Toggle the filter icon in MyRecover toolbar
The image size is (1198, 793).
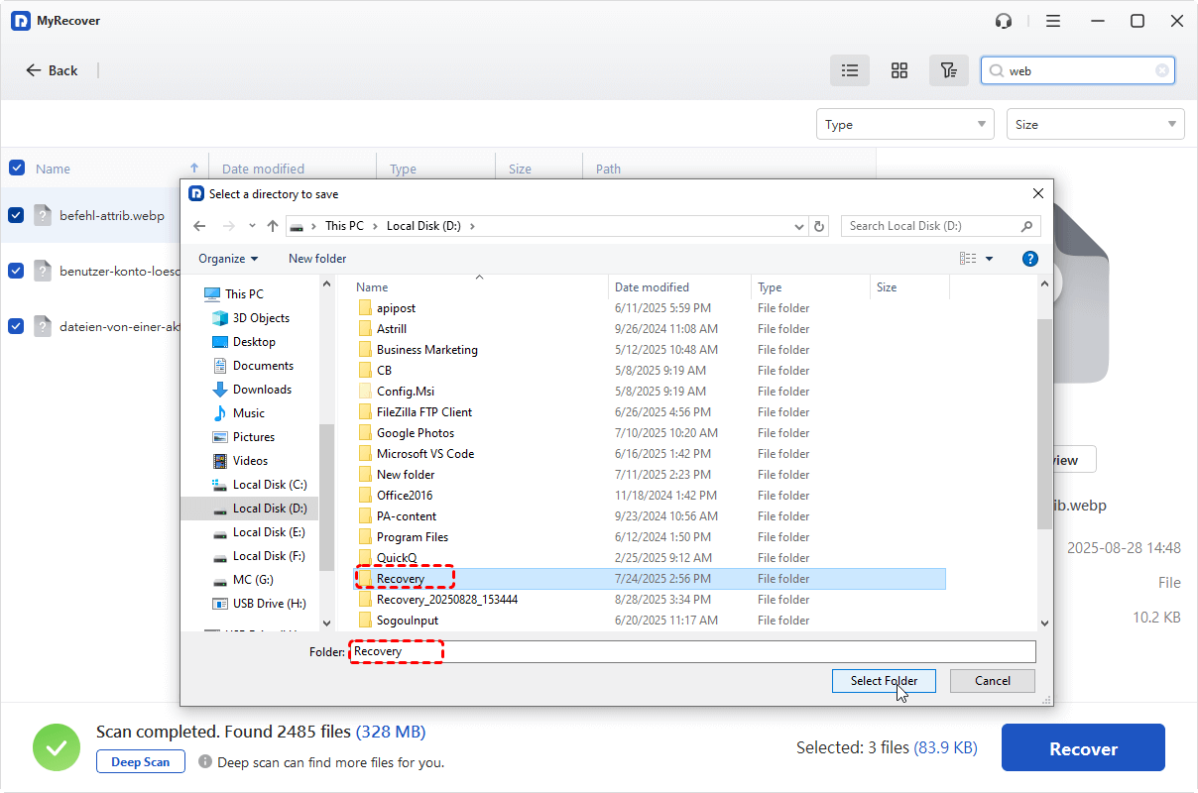(x=949, y=70)
